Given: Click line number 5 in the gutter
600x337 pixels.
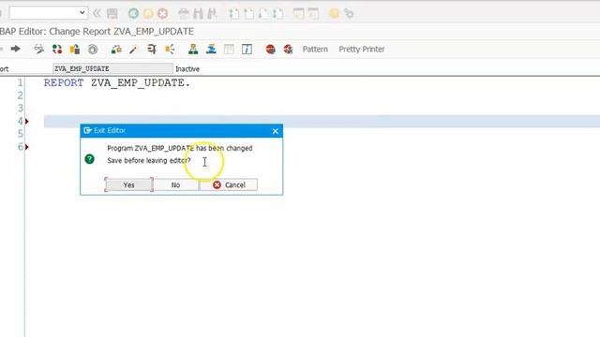Looking at the screenshot, I should pyautogui.click(x=20, y=134).
